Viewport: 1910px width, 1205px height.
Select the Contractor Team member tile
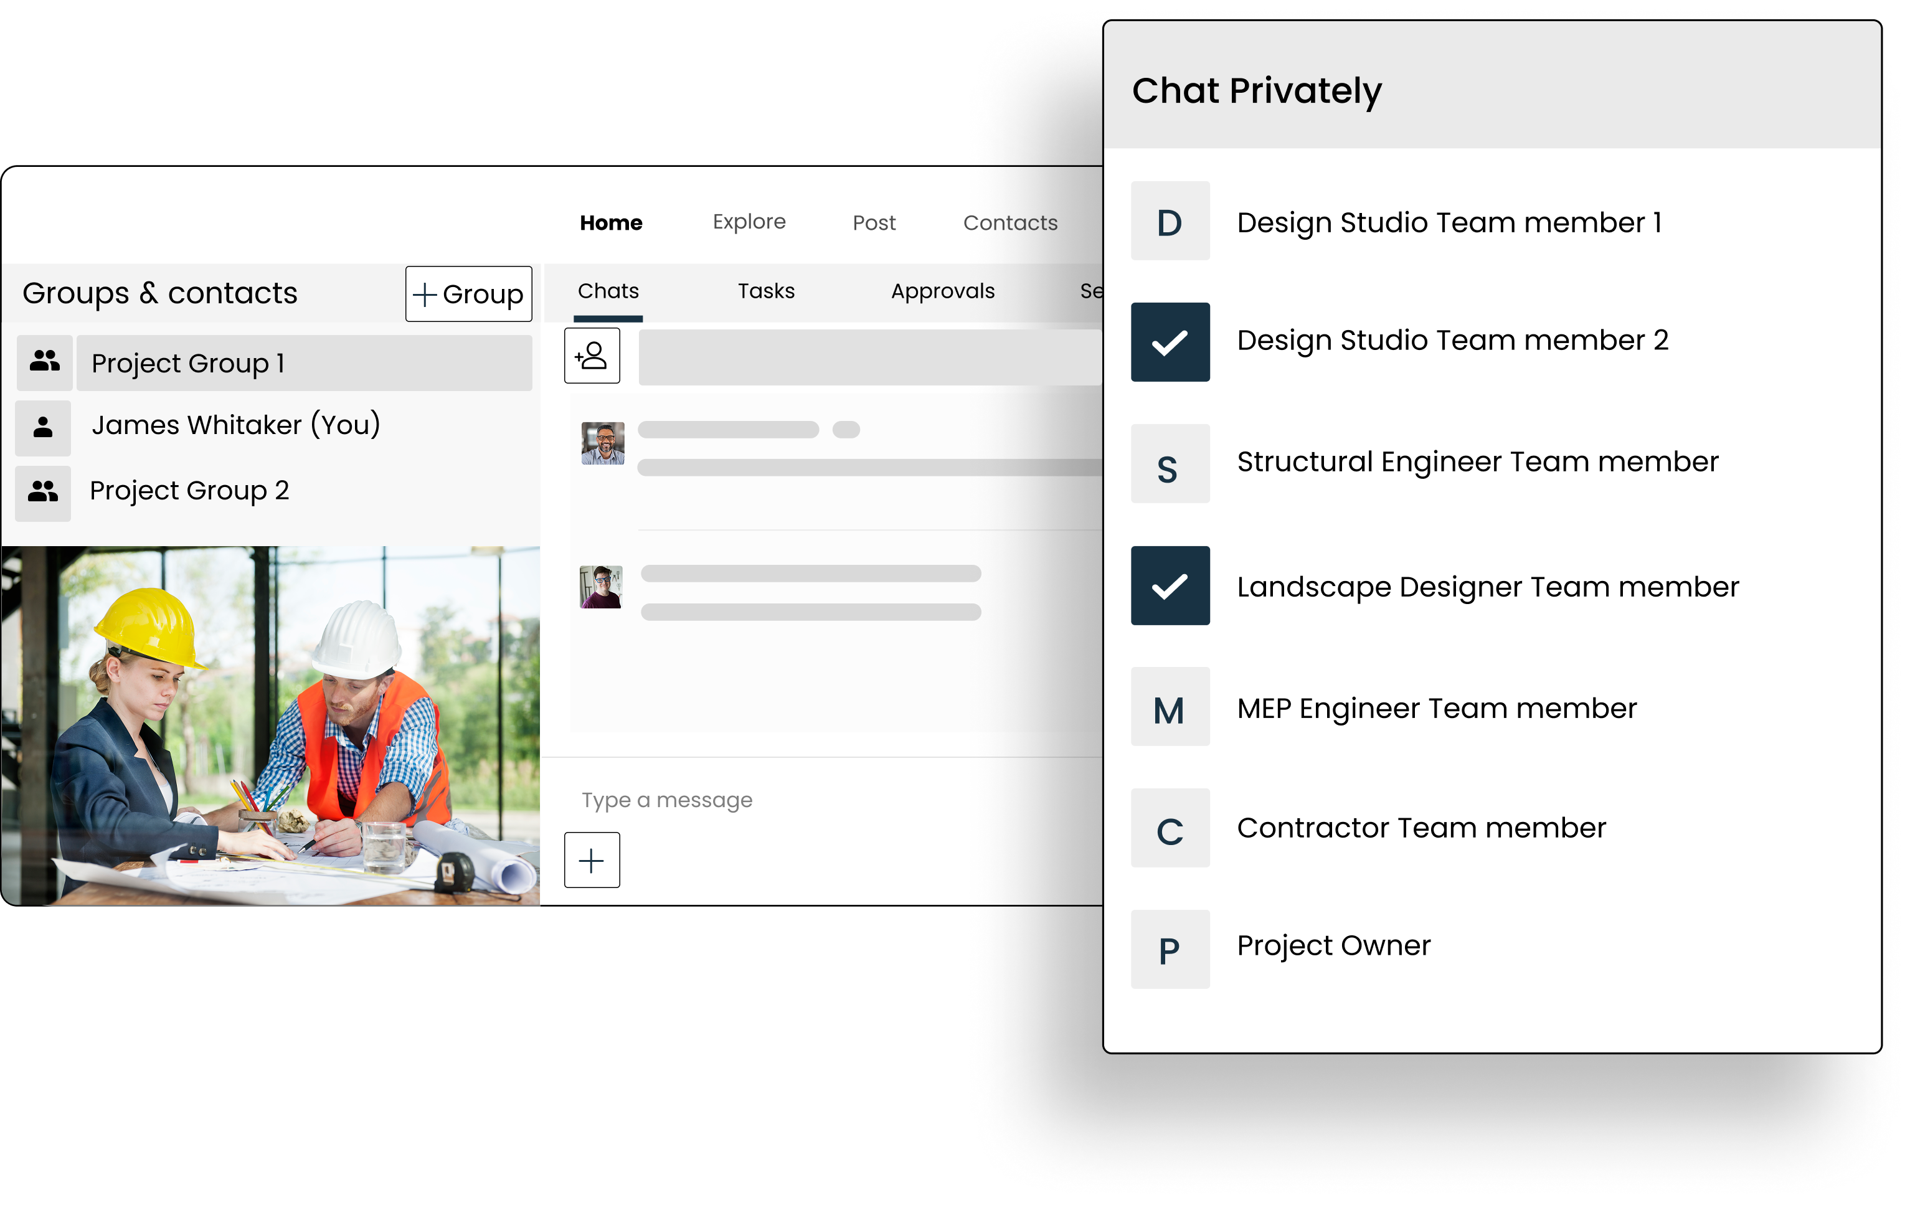pos(1169,828)
